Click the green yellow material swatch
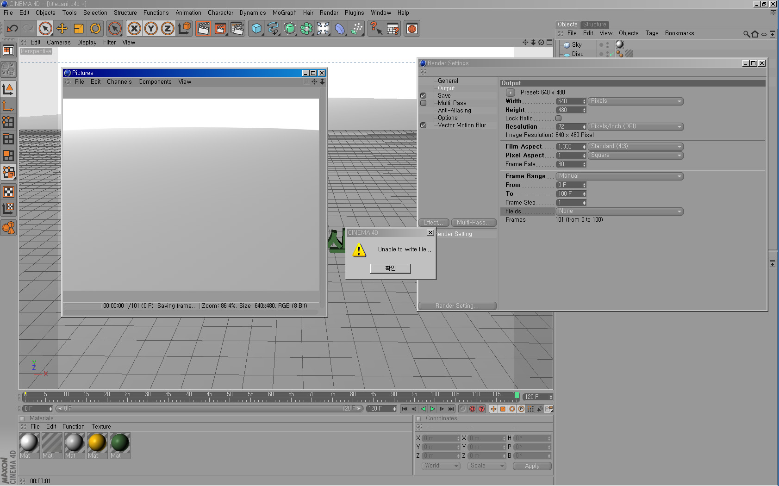The image size is (779, 486). point(97,446)
